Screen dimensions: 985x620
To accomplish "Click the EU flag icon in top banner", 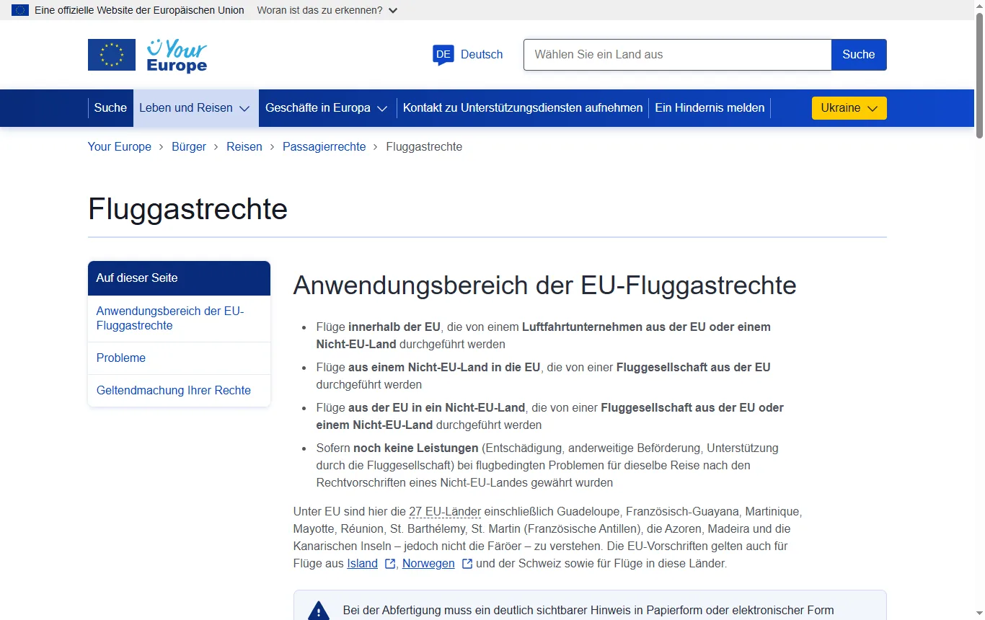I will tap(20, 10).
